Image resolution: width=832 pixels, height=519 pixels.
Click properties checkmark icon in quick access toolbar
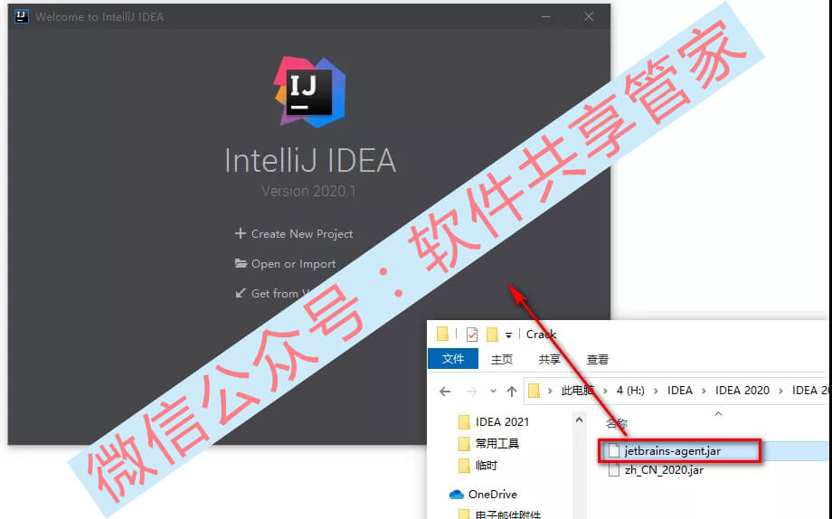click(472, 335)
